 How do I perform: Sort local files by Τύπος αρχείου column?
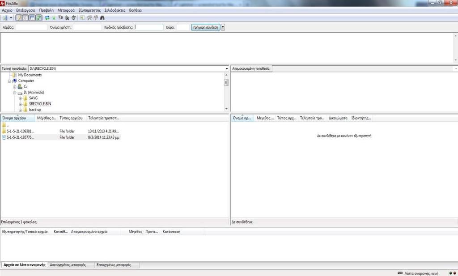point(72,118)
